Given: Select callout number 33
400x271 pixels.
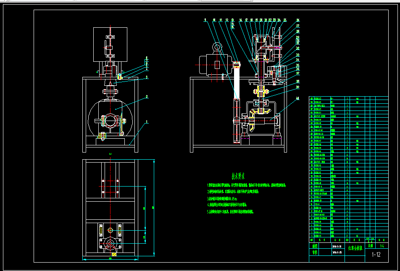Looking at the screenshot, I should (x=298, y=55).
